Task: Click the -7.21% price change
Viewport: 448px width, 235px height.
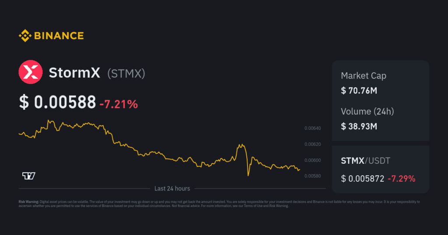Action: pyautogui.click(x=119, y=104)
